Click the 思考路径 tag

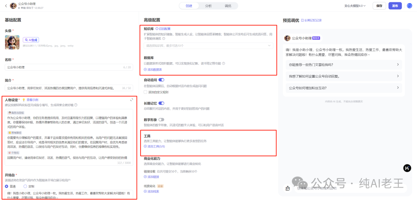(x=16, y=132)
